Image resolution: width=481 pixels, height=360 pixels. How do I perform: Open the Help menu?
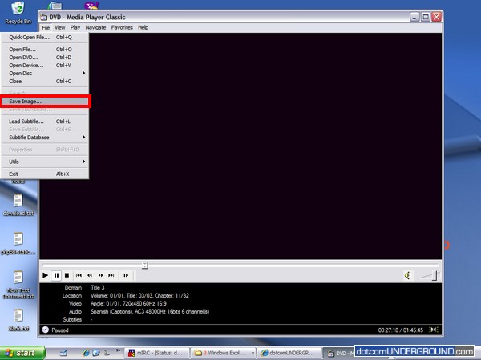tap(143, 27)
